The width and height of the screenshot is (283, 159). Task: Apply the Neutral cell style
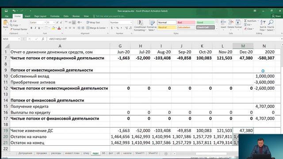(x=167, y=27)
